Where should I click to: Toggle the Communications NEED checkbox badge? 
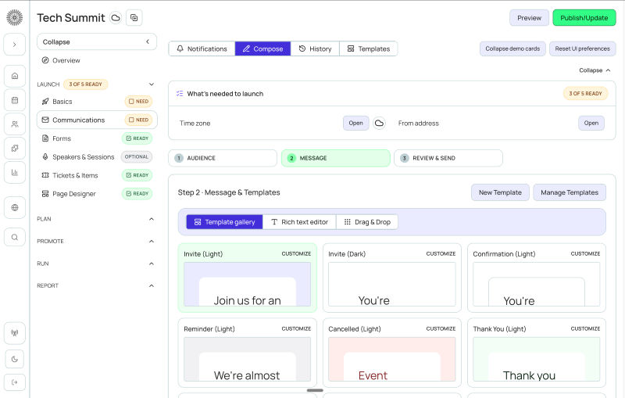pyautogui.click(x=139, y=120)
